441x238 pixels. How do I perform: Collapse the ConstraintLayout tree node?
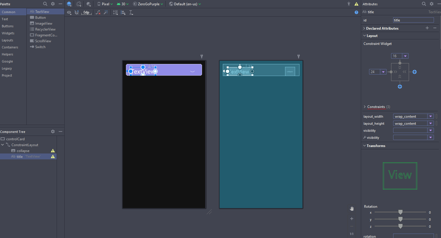point(3,145)
